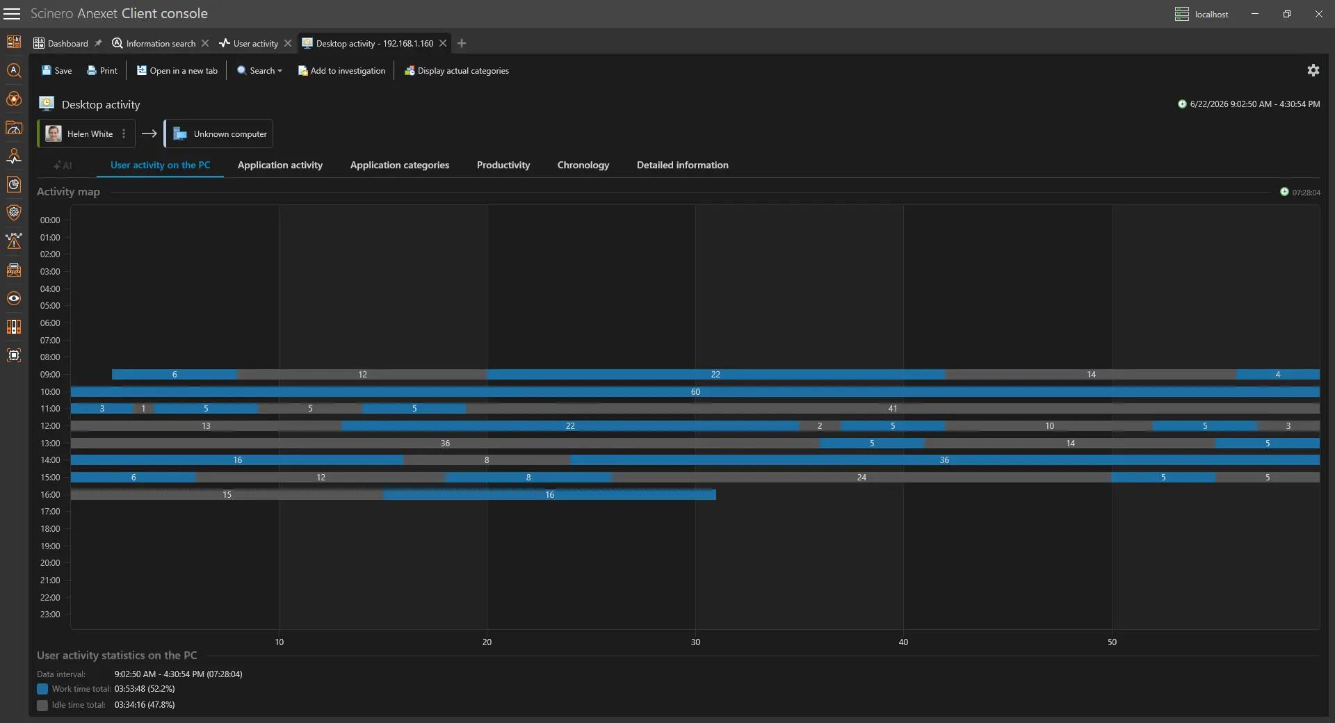Open the eye monitoring sidebar icon

[14, 298]
